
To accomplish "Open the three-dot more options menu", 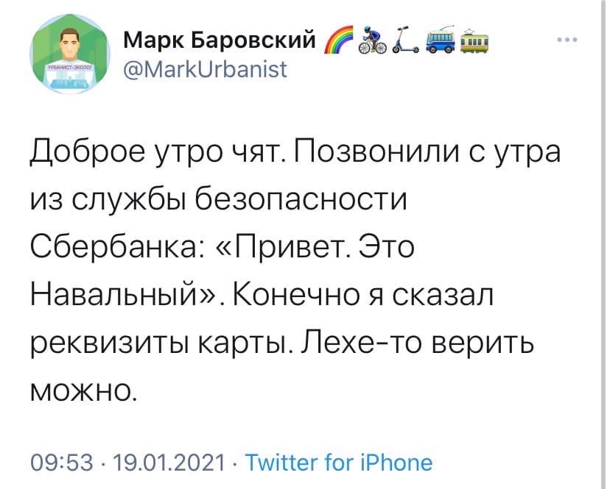I will click(x=566, y=40).
